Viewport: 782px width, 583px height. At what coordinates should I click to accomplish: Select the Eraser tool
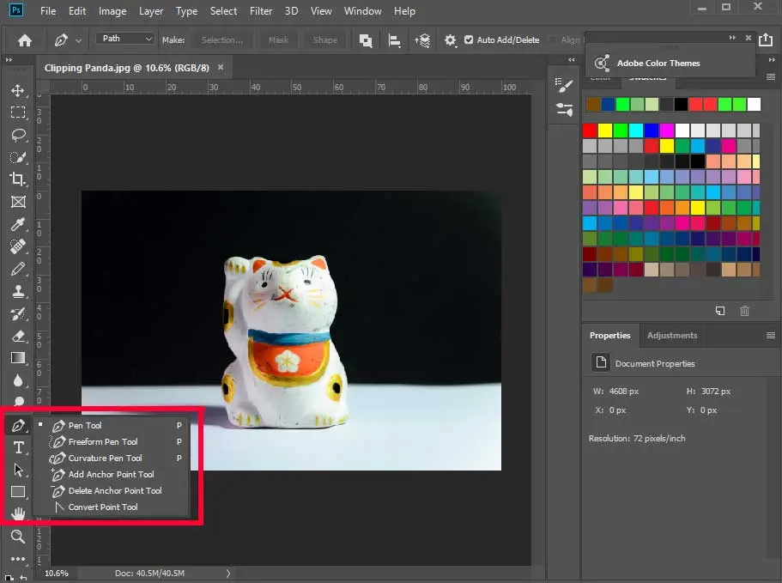coord(18,336)
